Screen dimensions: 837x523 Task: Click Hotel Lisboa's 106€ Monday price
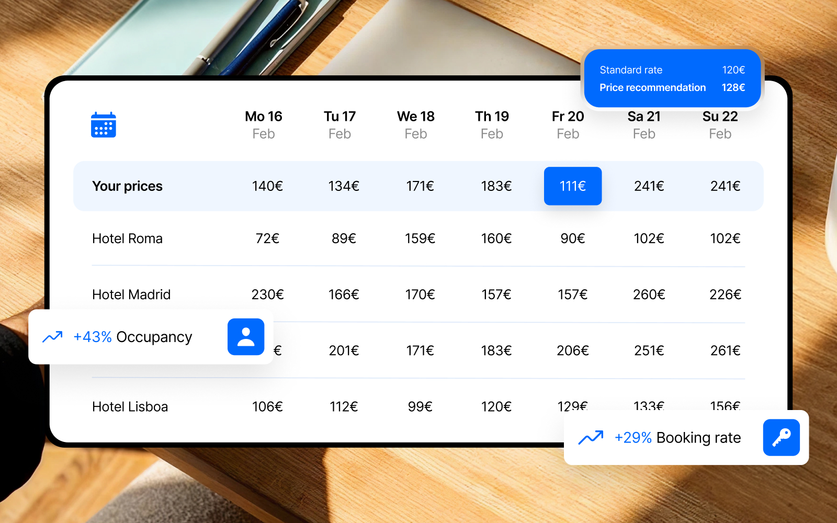[x=267, y=406]
